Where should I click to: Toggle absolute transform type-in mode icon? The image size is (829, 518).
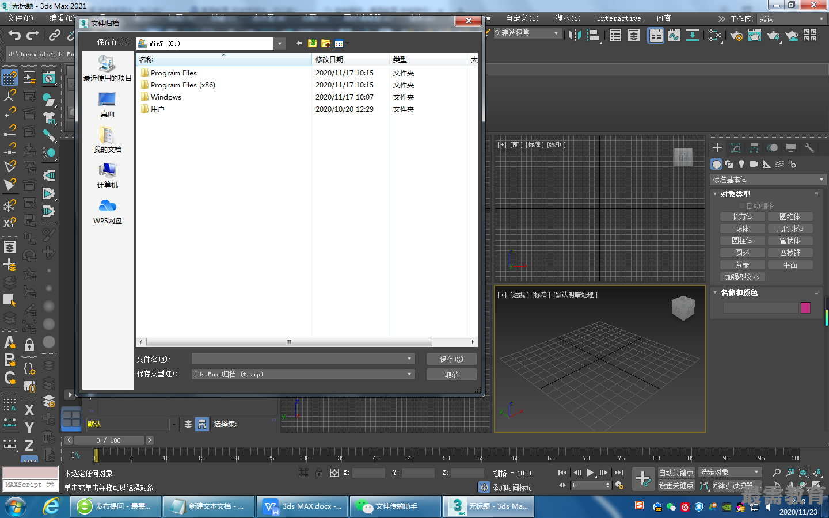click(x=334, y=473)
